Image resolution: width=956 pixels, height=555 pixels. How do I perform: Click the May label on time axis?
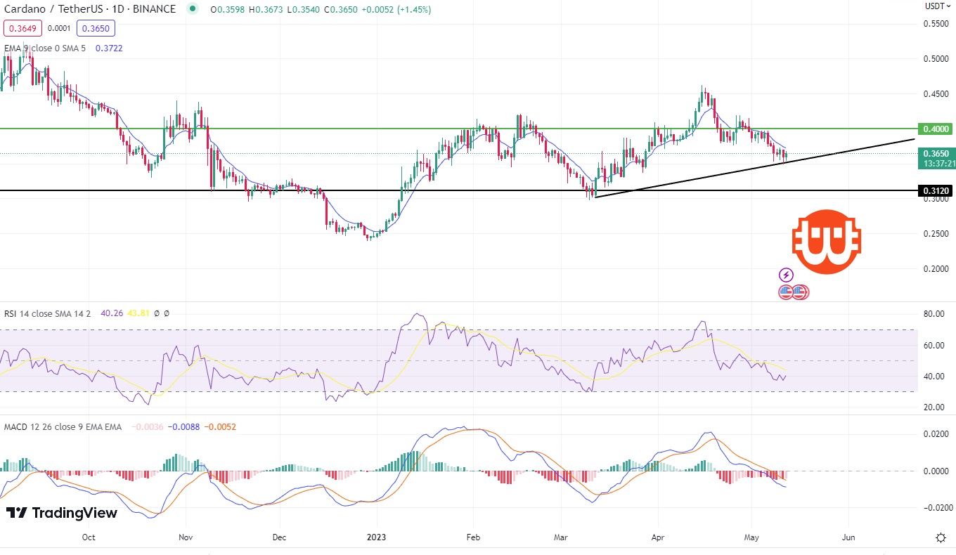(x=751, y=537)
